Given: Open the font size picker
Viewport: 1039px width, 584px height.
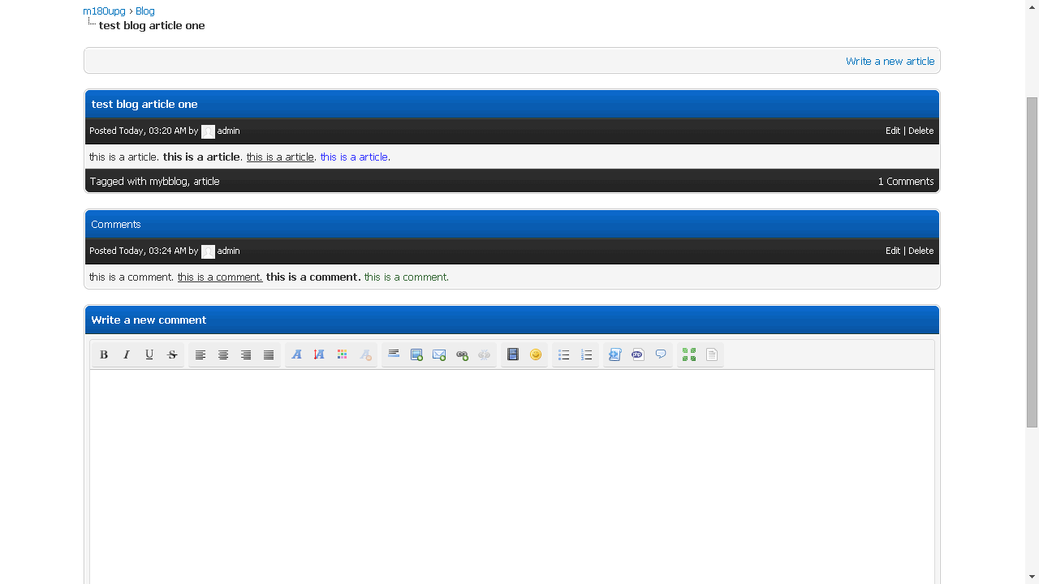Looking at the screenshot, I should [x=320, y=354].
